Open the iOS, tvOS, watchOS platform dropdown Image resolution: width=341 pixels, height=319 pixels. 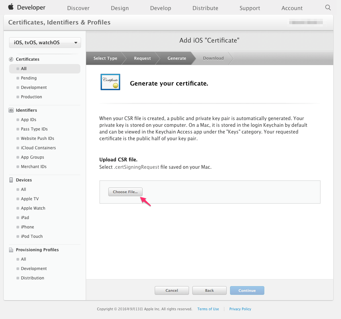point(45,43)
